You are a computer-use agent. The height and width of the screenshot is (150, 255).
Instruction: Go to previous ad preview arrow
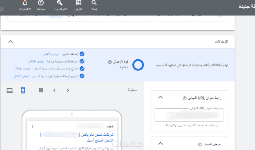55,90
